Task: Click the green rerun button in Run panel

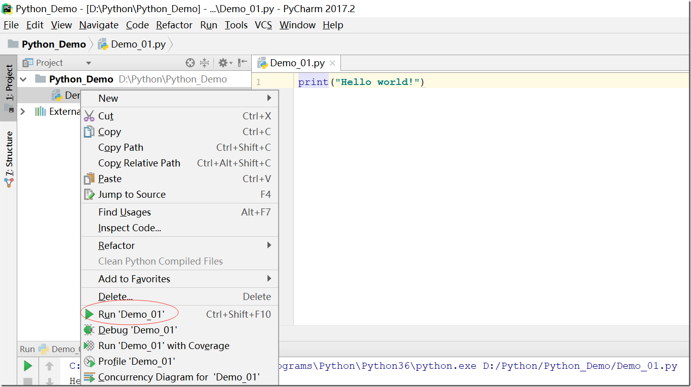Action: (28, 366)
